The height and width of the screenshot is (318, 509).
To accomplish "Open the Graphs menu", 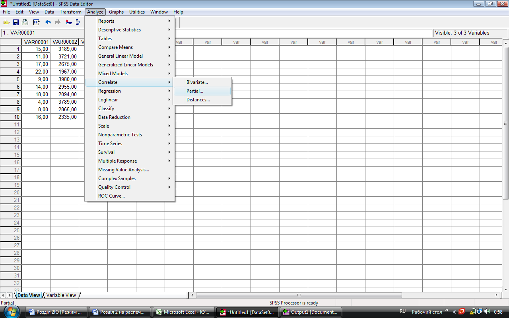I will point(116,12).
